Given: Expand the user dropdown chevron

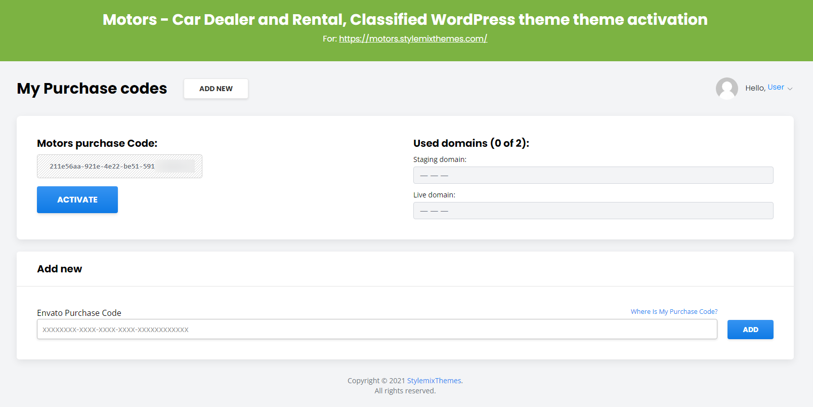Looking at the screenshot, I should [x=790, y=89].
